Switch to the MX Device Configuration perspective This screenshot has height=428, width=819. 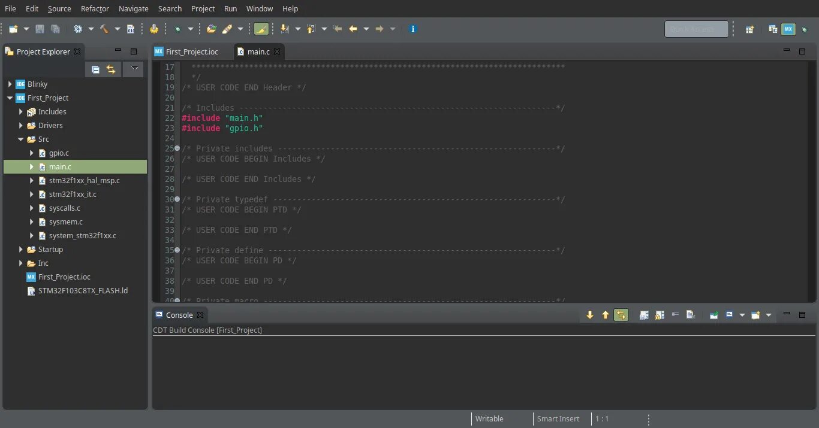coord(788,29)
